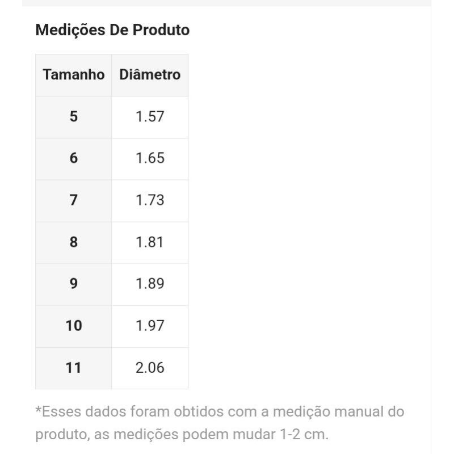The image size is (454, 454).
Task: Select the 1.65 diameter value
Action: click(x=150, y=158)
